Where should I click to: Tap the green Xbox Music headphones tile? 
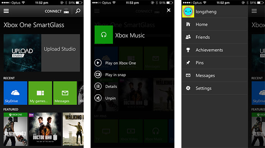coord(104,35)
